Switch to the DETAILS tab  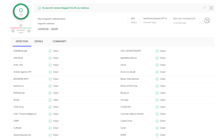tap(39, 41)
